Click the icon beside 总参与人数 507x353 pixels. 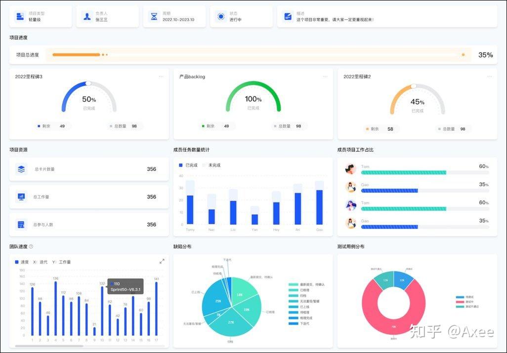click(x=21, y=224)
